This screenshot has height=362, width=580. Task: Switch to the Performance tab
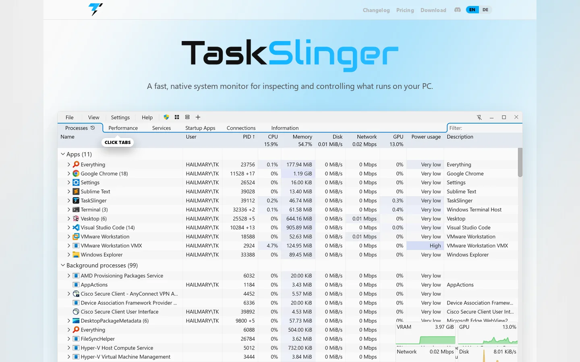click(x=123, y=128)
